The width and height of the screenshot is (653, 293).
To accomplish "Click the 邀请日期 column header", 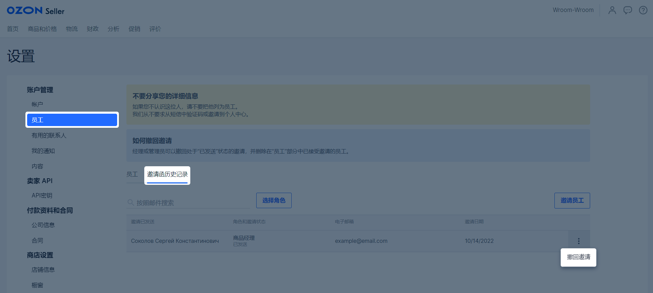I will 474,222.
